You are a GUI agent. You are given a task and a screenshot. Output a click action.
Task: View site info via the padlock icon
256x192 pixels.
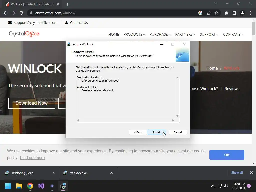pyautogui.click(x=31, y=13)
